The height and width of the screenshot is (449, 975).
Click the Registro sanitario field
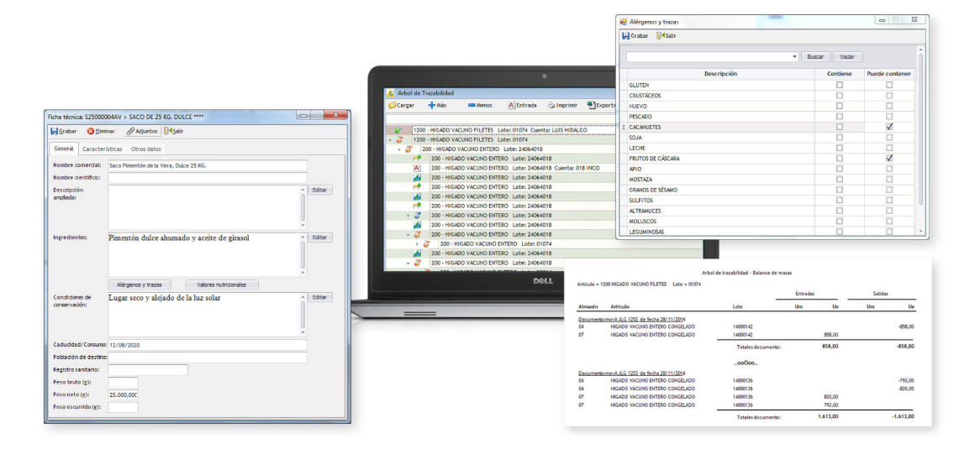[x=148, y=369]
